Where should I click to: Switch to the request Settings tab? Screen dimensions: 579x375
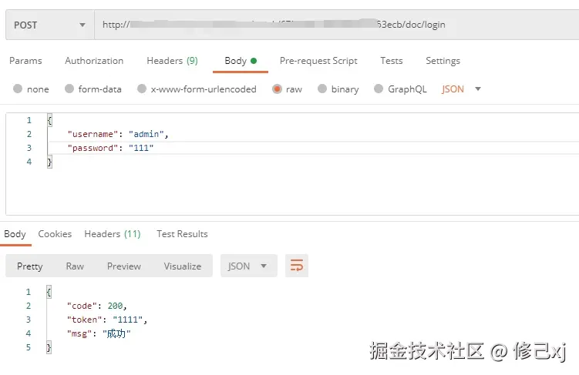click(443, 61)
